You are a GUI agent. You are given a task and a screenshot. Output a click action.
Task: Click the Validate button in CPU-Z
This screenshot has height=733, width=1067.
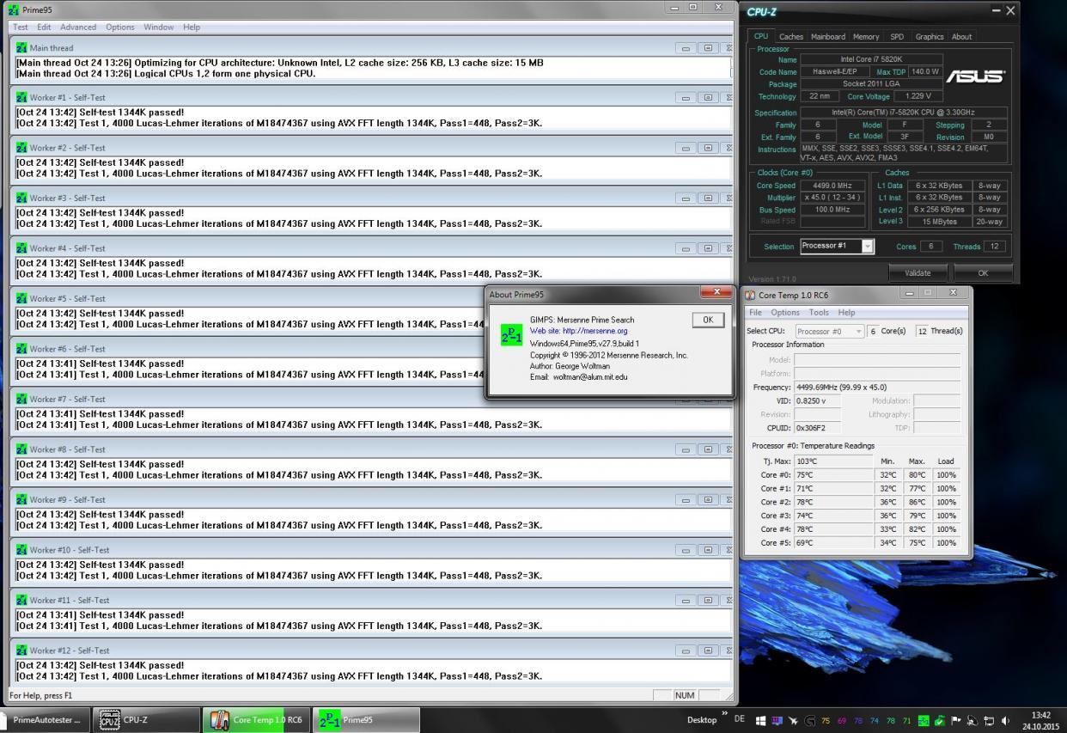918,273
